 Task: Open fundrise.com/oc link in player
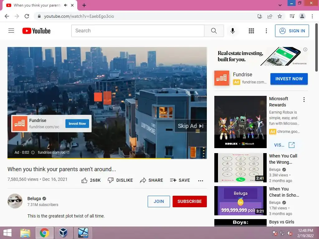(x=54, y=152)
